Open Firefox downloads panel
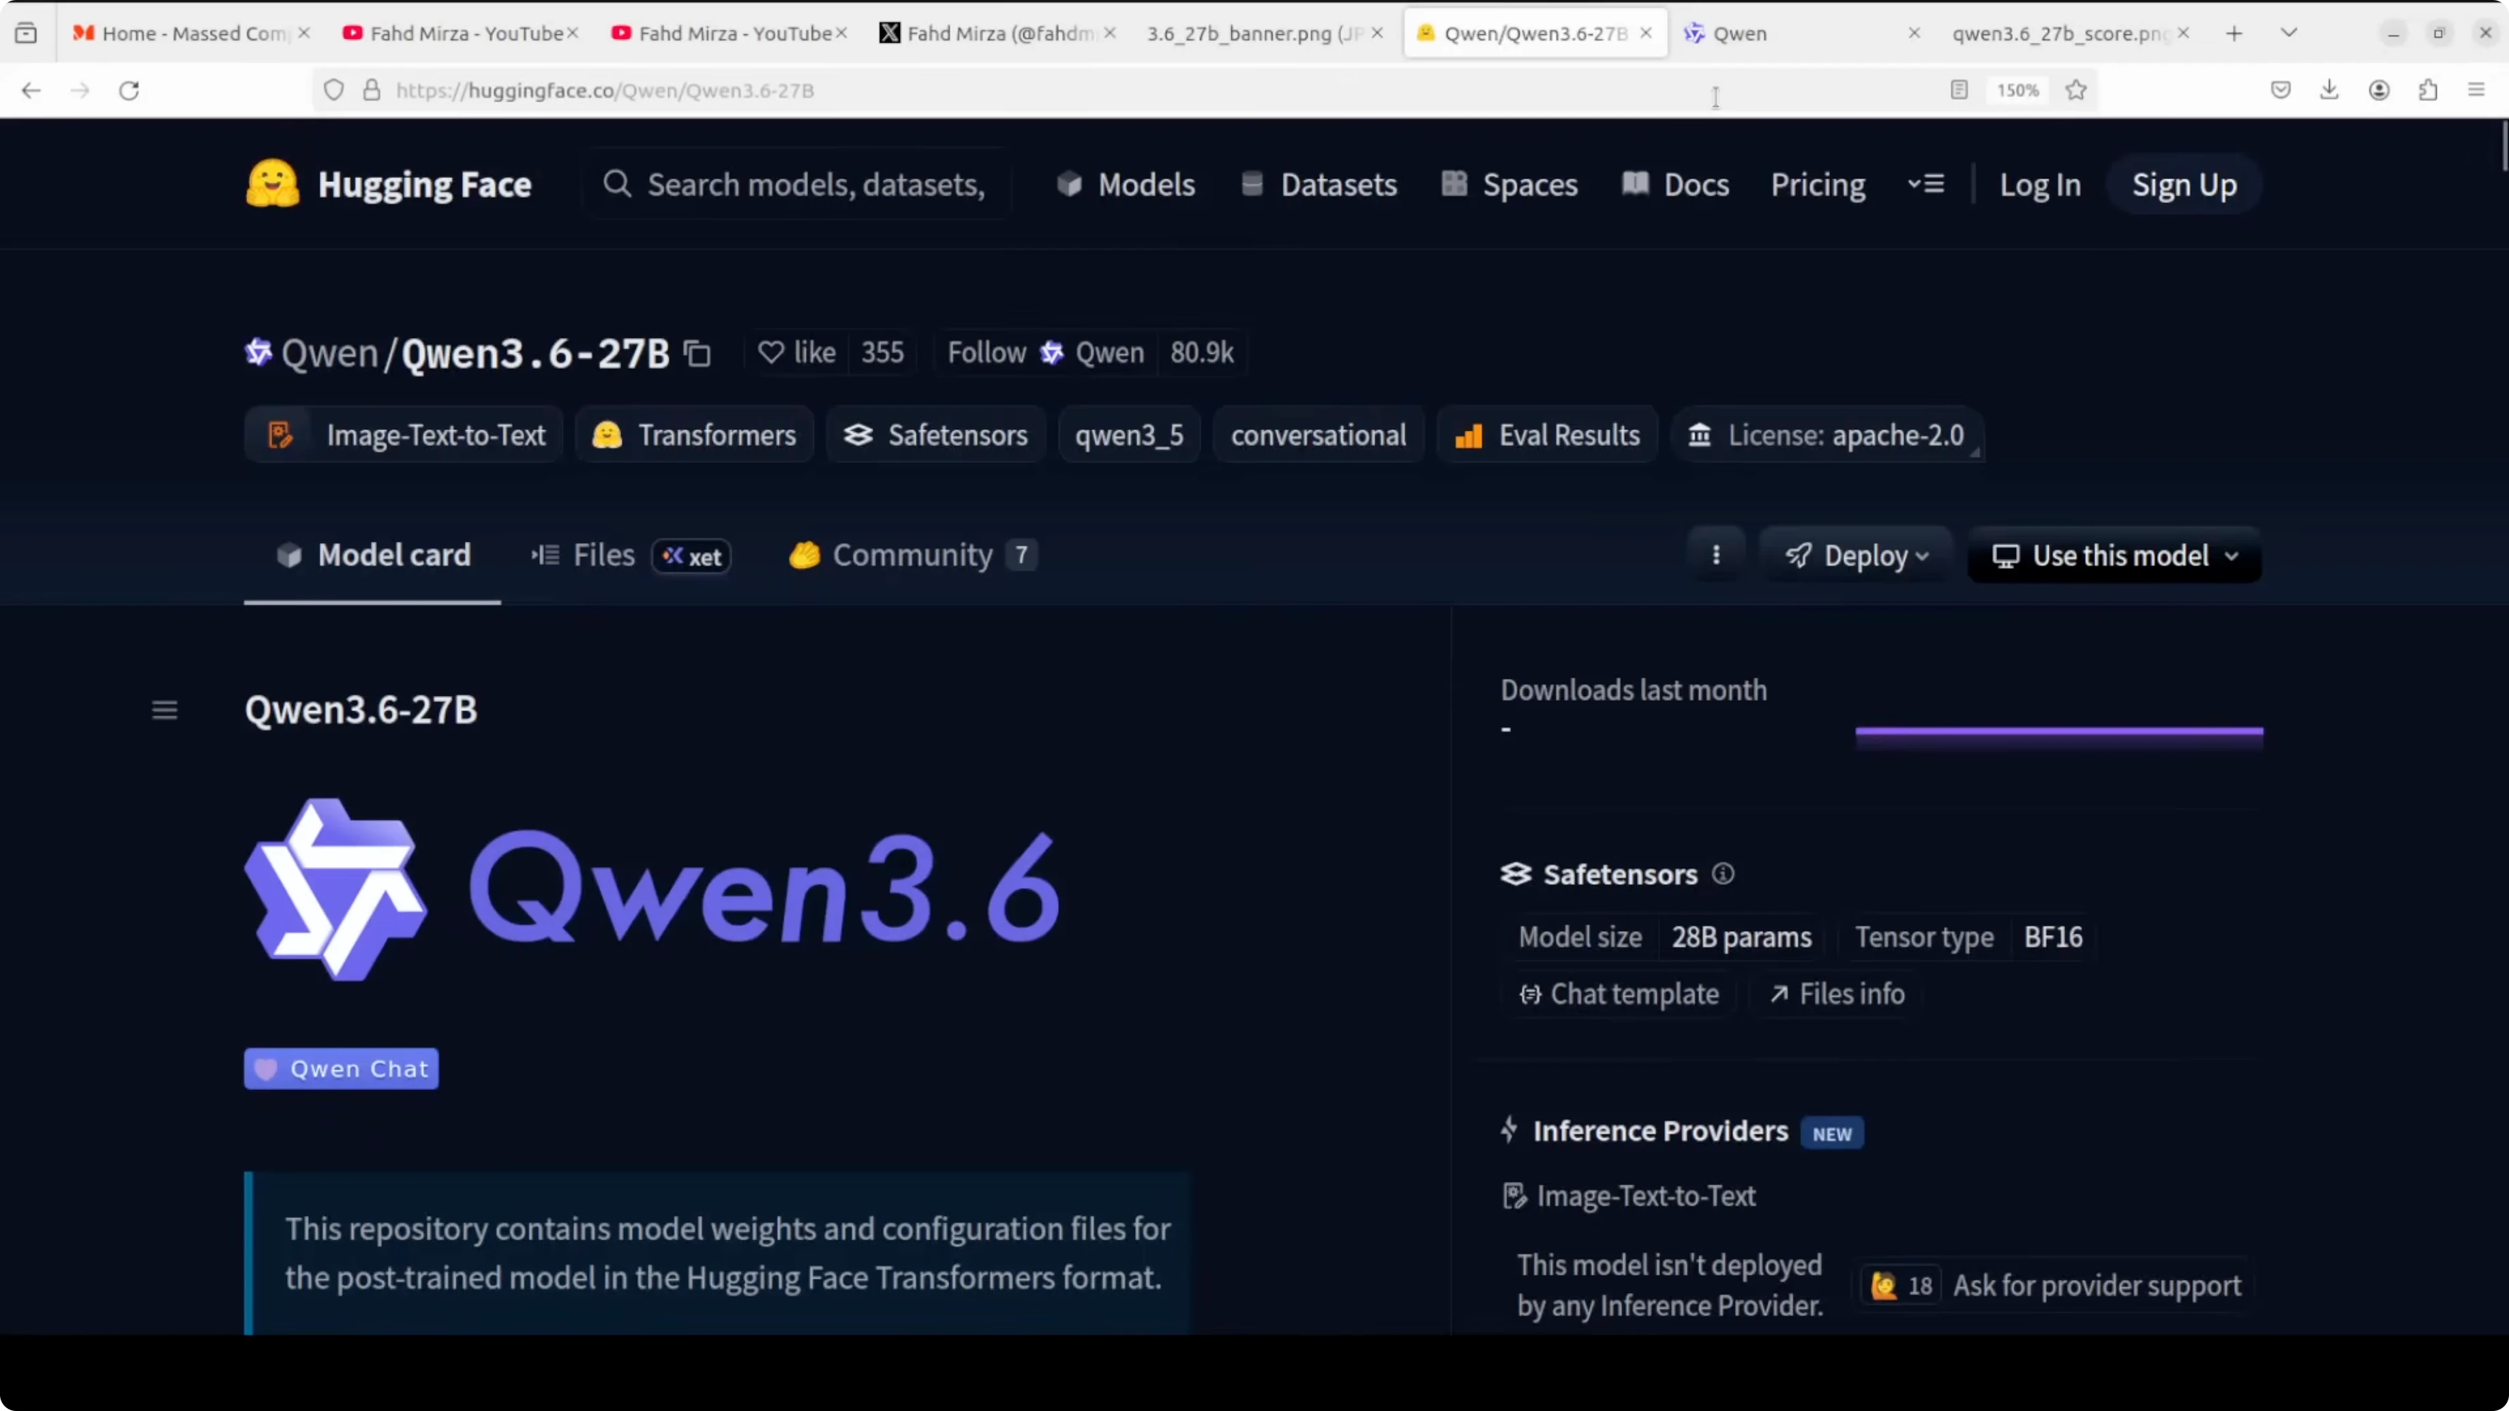The width and height of the screenshot is (2509, 1411). coord(2329,91)
